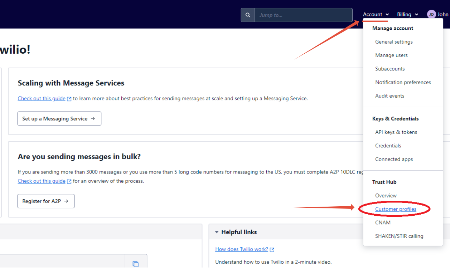The height and width of the screenshot is (269, 450).
Task: Click the search magnifier icon
Action: pos(248,15)
